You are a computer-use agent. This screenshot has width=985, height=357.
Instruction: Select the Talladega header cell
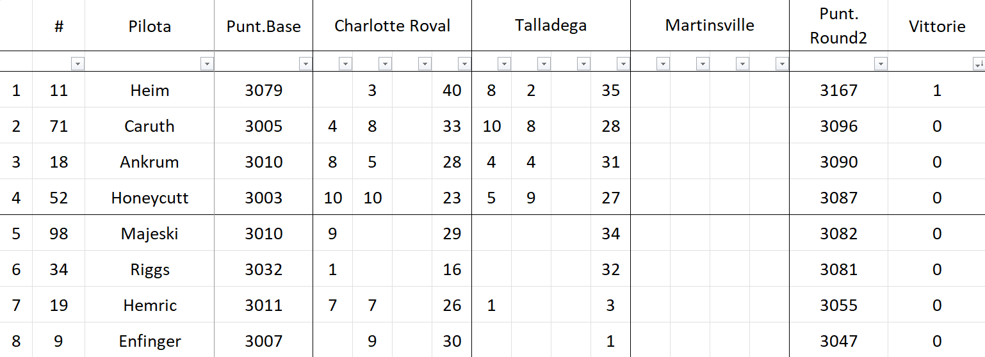tap(551, 26)
